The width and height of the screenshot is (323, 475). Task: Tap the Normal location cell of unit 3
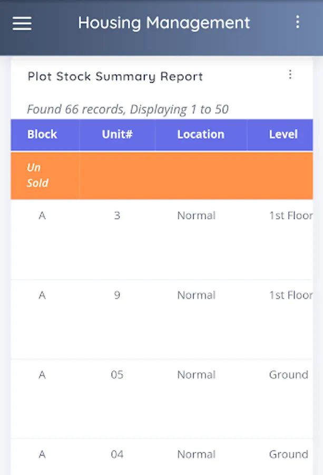click(196, 215)
